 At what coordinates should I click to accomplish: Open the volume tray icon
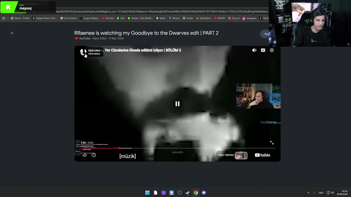coord(332,193)
